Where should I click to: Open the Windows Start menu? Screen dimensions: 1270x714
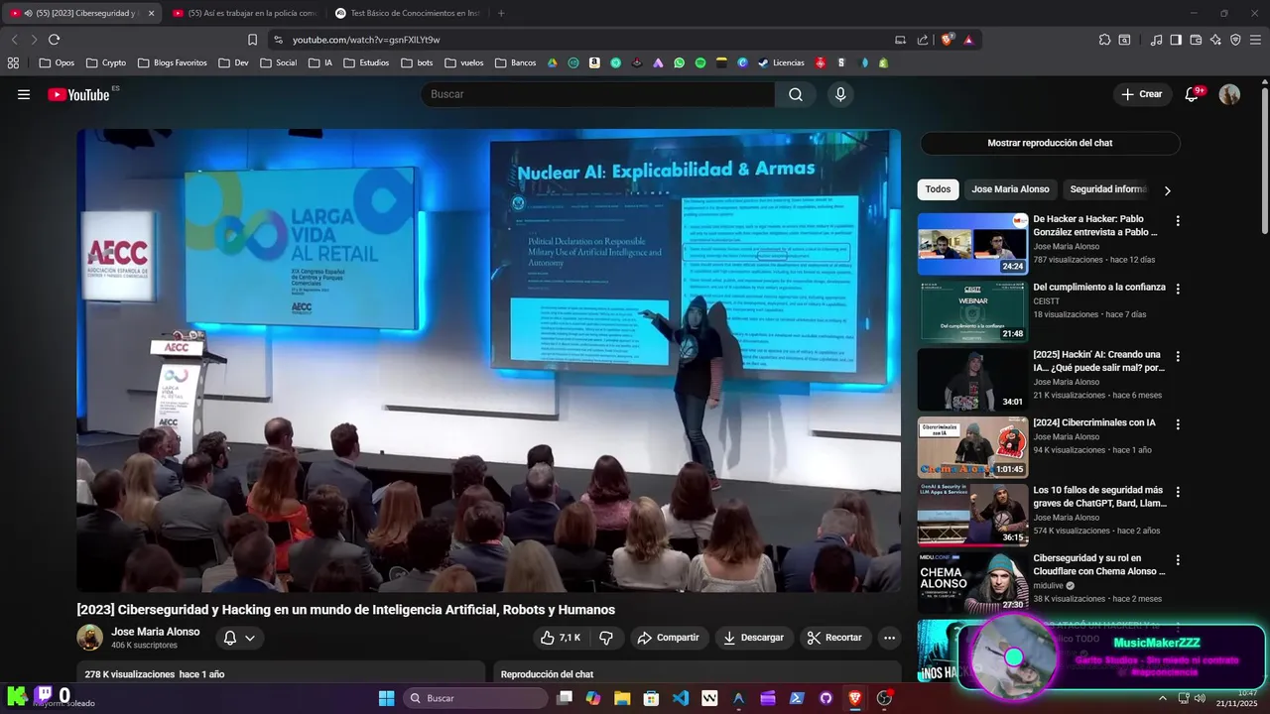386,698
